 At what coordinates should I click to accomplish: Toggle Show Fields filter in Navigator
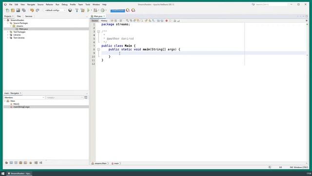coord(11,163)
